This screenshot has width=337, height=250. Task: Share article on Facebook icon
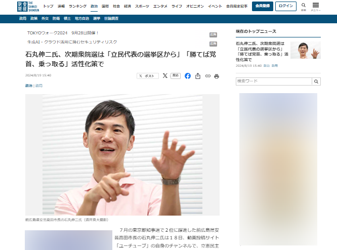[x=188, y=76]
